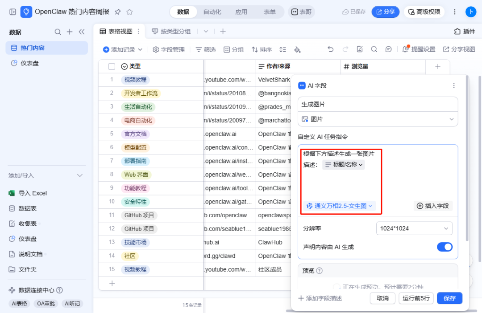Collapse the 添加/导入 section

coord(80,175)
